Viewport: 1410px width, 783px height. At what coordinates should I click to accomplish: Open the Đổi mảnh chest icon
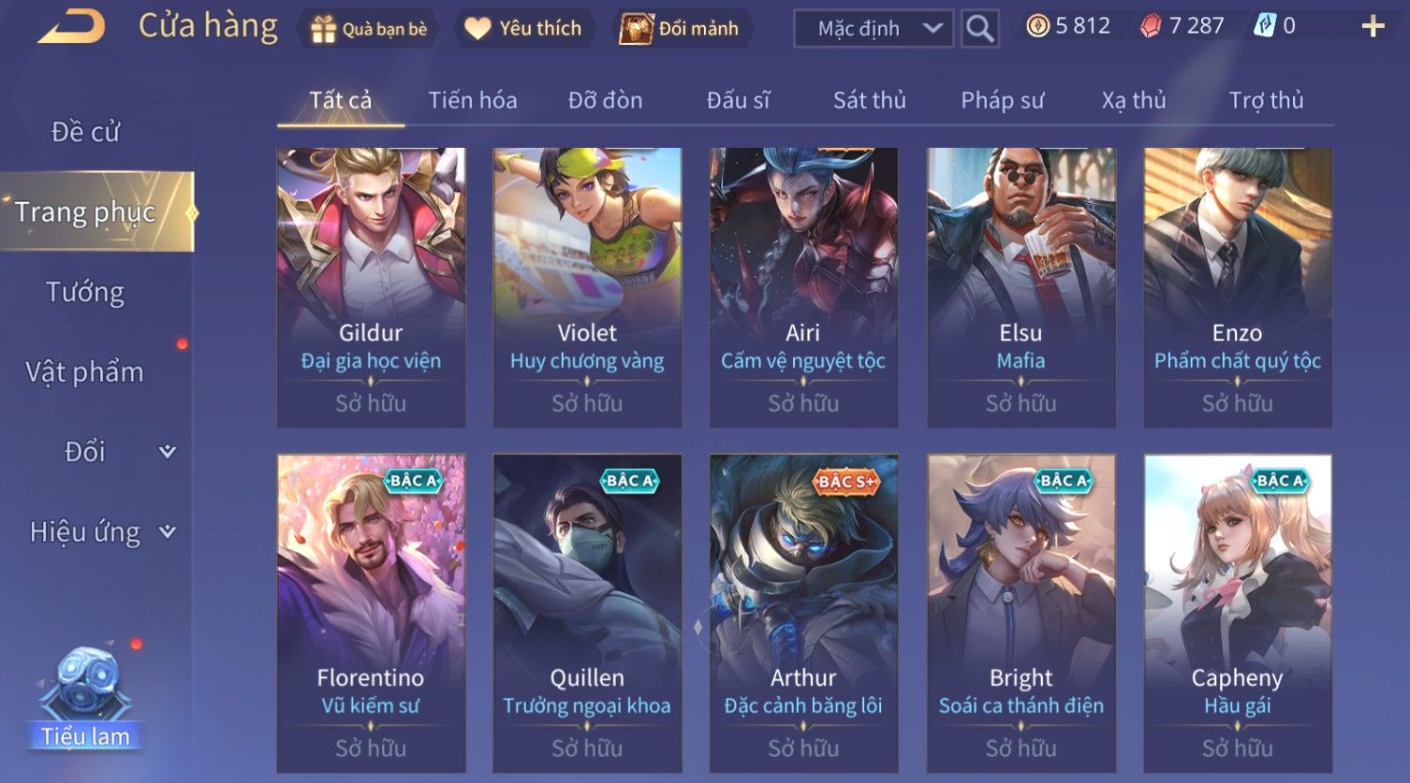[637, 29]
